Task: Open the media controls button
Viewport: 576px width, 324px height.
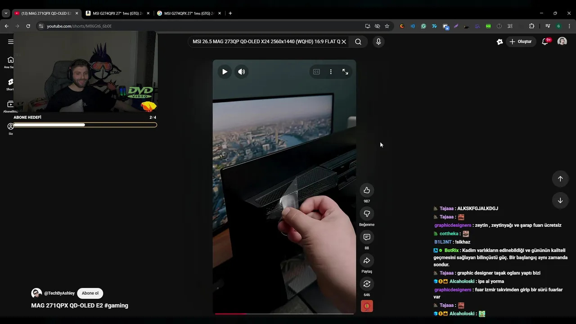Action: pos(548,26)
